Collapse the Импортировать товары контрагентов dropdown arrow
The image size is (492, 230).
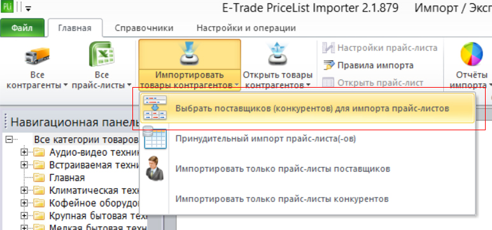pyautogui.click(x=236, y=85)
